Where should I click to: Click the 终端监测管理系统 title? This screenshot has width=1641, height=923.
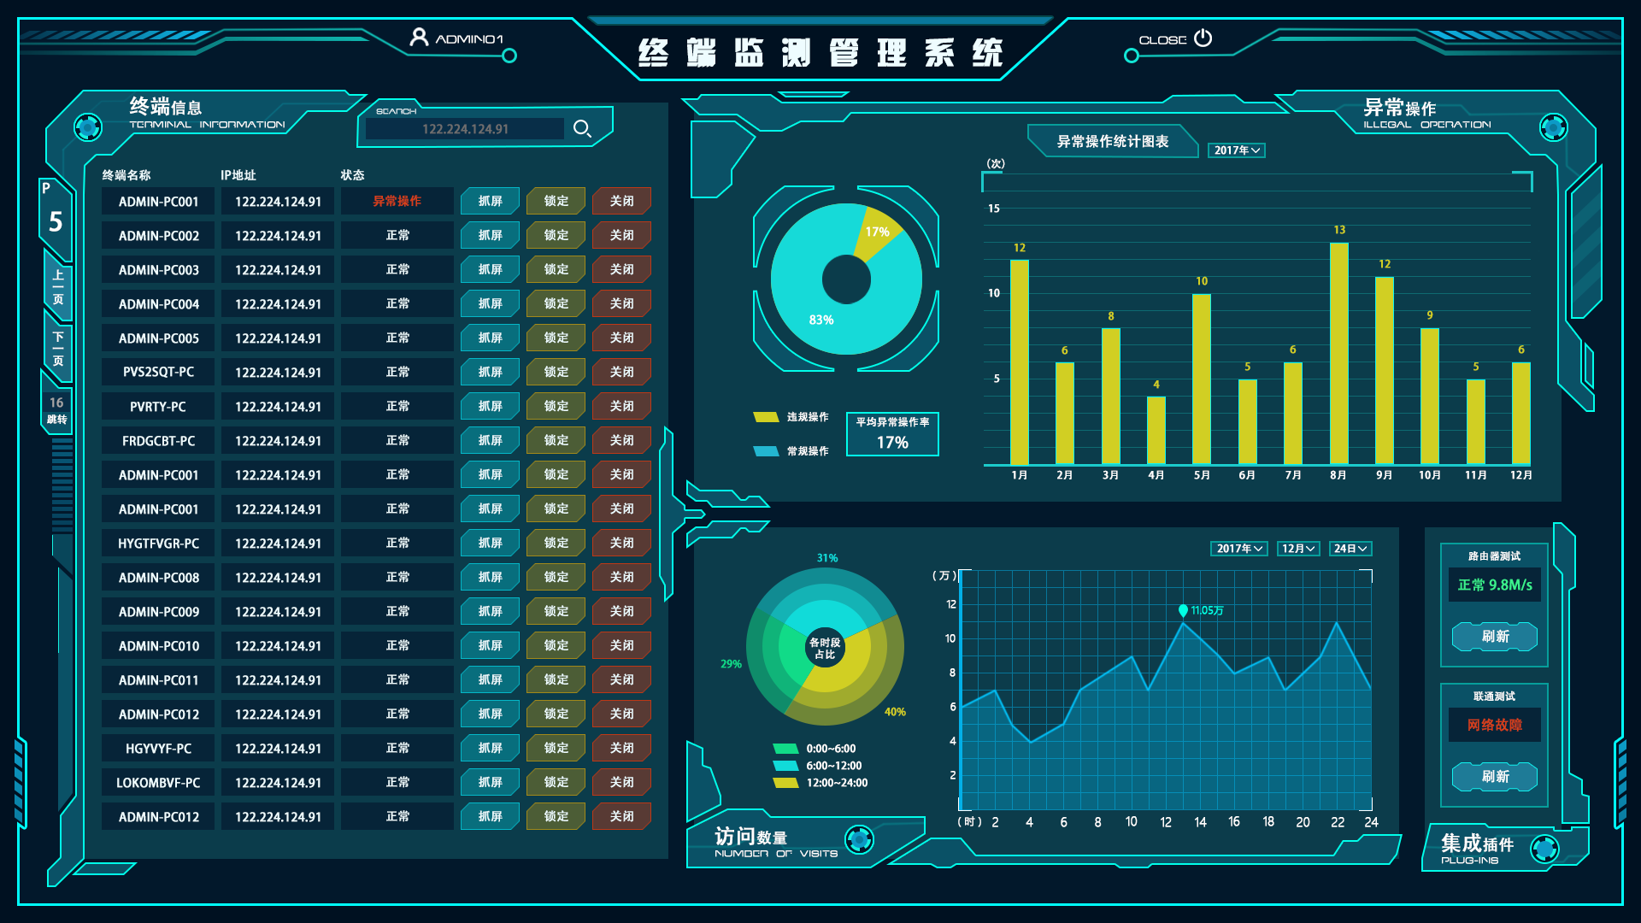click(820, 53)
